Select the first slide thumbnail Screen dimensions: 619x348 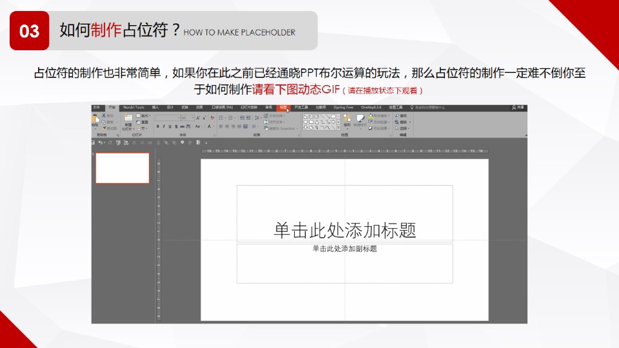point(123,168)
